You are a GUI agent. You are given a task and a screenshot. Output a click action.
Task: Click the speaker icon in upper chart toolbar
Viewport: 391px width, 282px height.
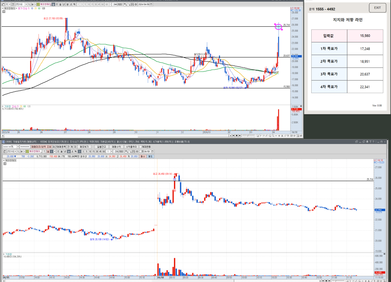point(32,4)
